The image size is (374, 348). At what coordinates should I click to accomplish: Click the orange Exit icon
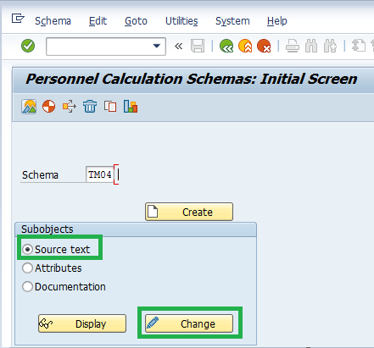pyautogui.click(x=245, y=46)
